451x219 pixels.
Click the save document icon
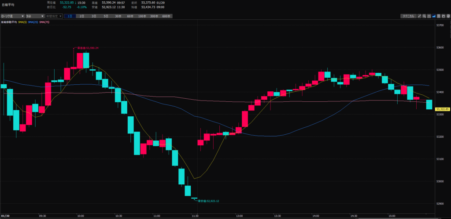pos(439,16)
